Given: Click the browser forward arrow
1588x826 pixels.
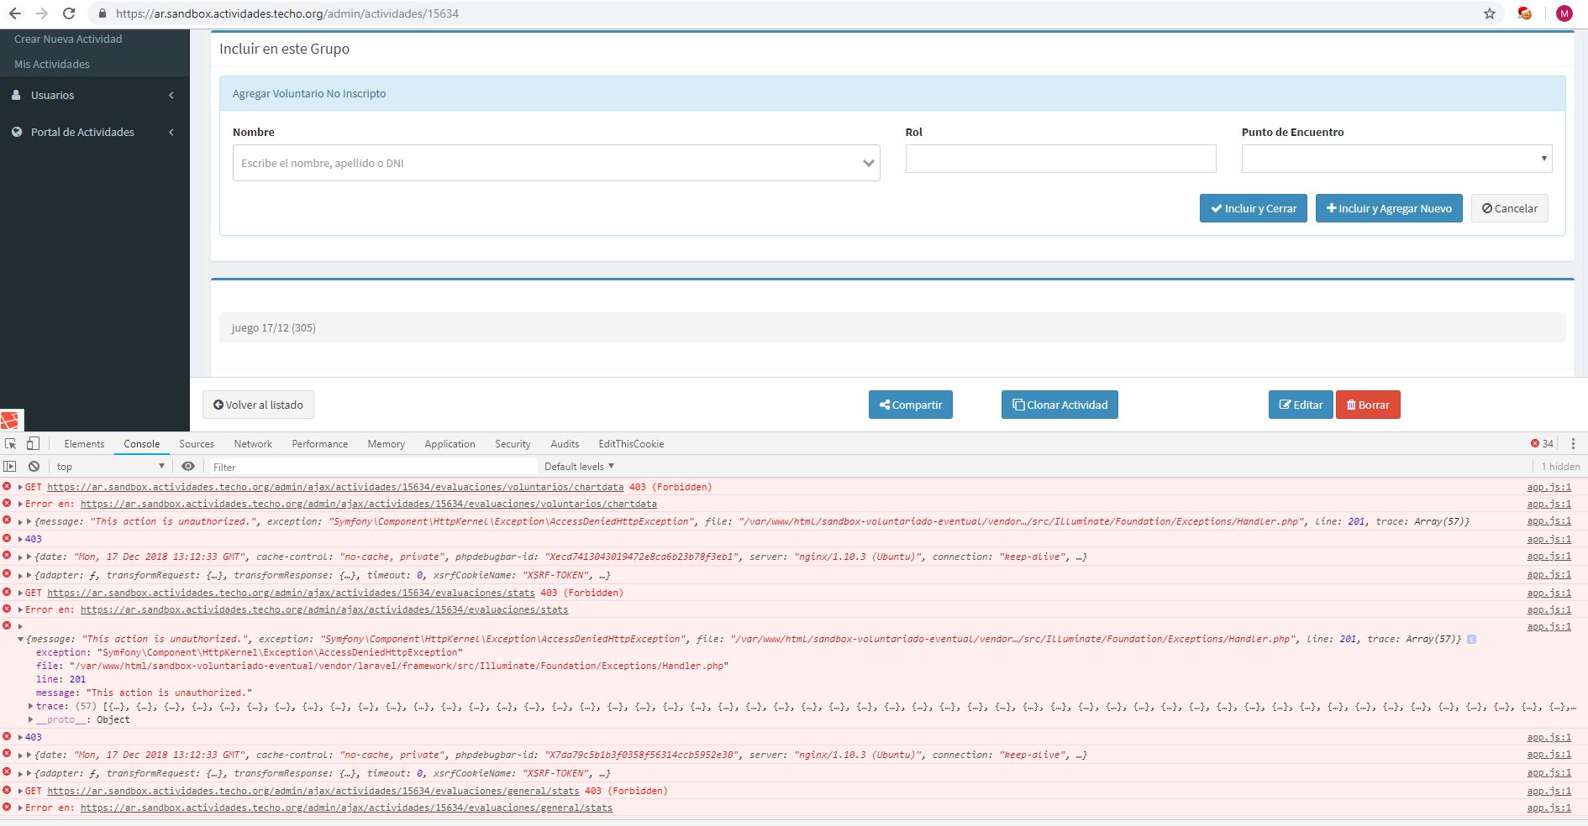Looking at the screenshot, I should [42, 13].
